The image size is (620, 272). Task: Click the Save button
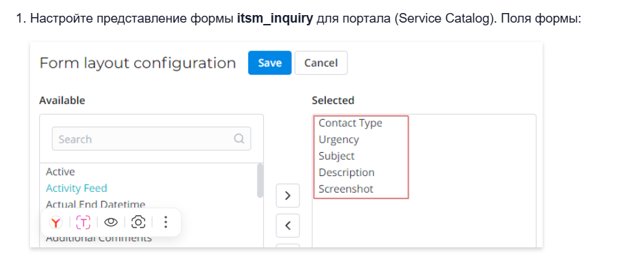coord(270,63)
